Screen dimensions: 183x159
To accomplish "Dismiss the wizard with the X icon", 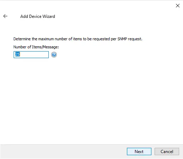I will pos(178,6).
